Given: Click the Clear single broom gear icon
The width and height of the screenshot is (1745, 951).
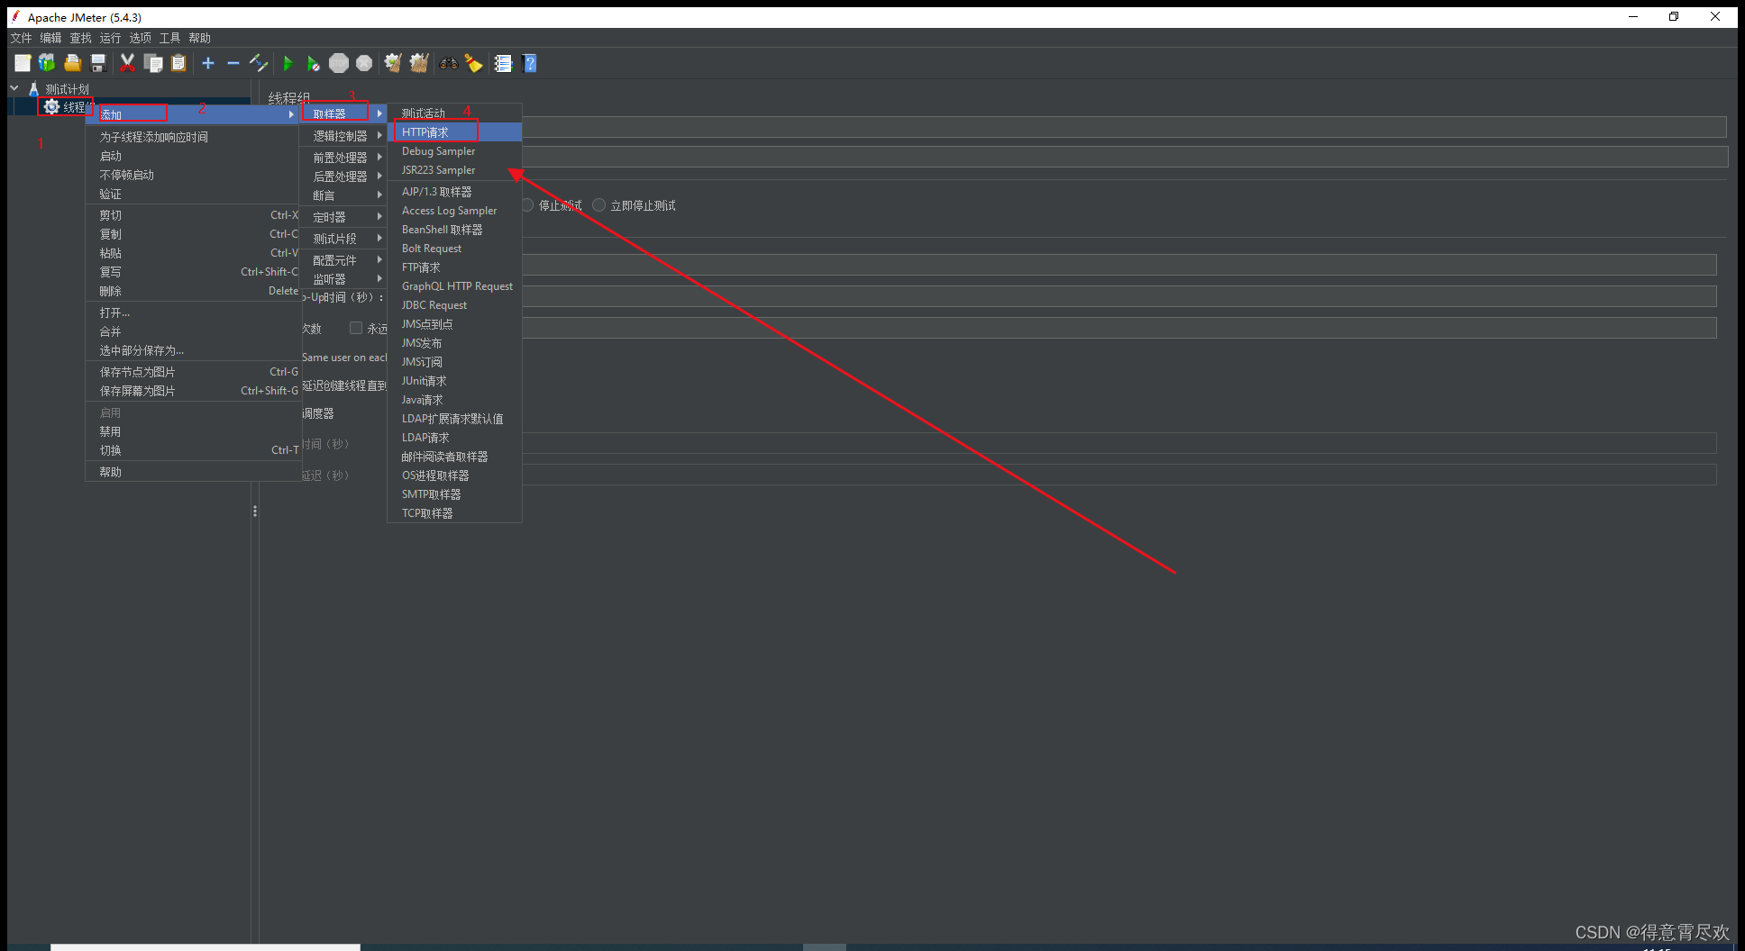Looking at the screenshot, I should click(x=393, y=63).
